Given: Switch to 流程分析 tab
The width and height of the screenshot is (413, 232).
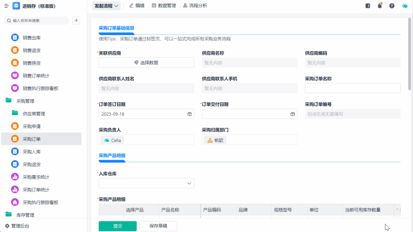Looking at the screenshot, I should point(195,6).
